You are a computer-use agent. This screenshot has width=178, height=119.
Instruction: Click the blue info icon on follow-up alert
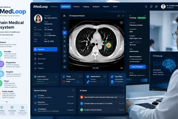[82, 104]
